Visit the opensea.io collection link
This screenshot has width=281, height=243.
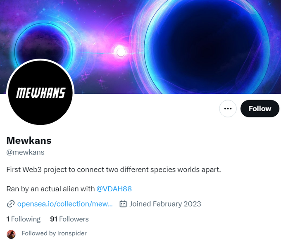click(65, 204)
